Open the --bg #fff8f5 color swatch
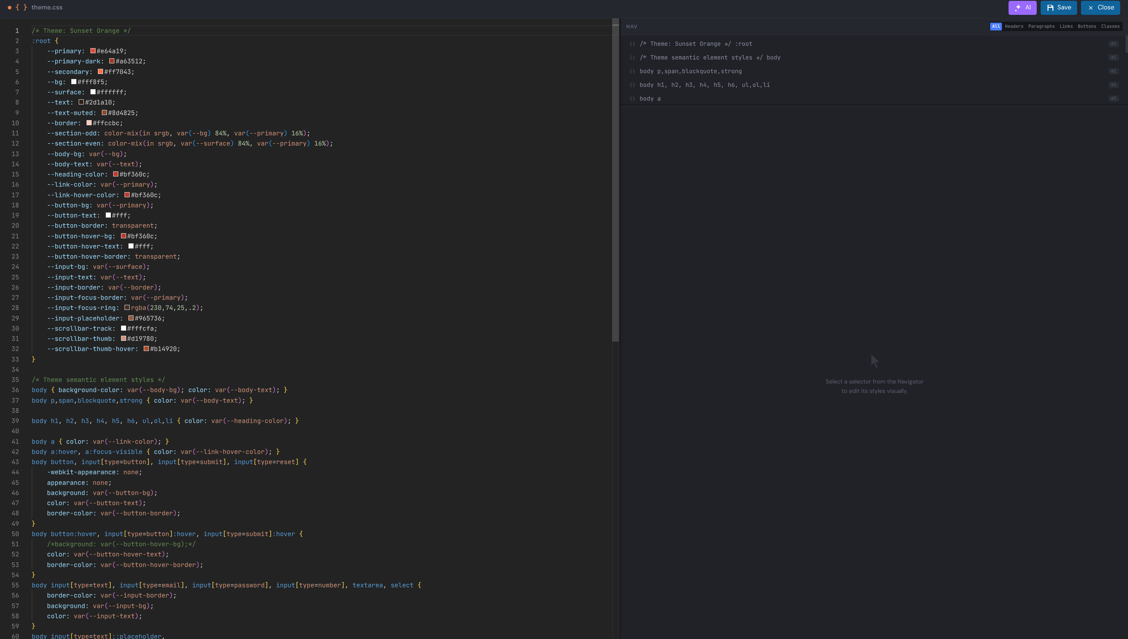The image size is (1128, 639). pos(74,82)
